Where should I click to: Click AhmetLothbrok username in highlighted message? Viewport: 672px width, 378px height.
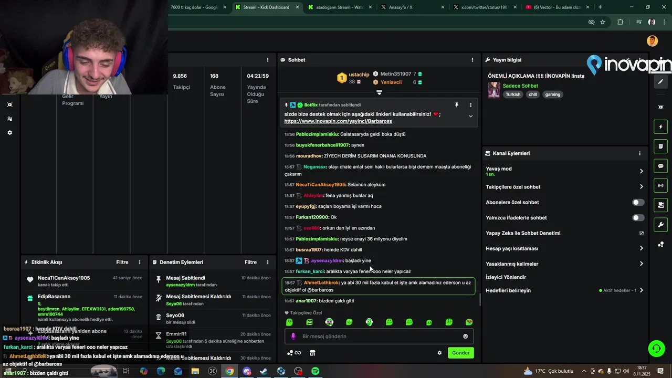coord(321,282)
